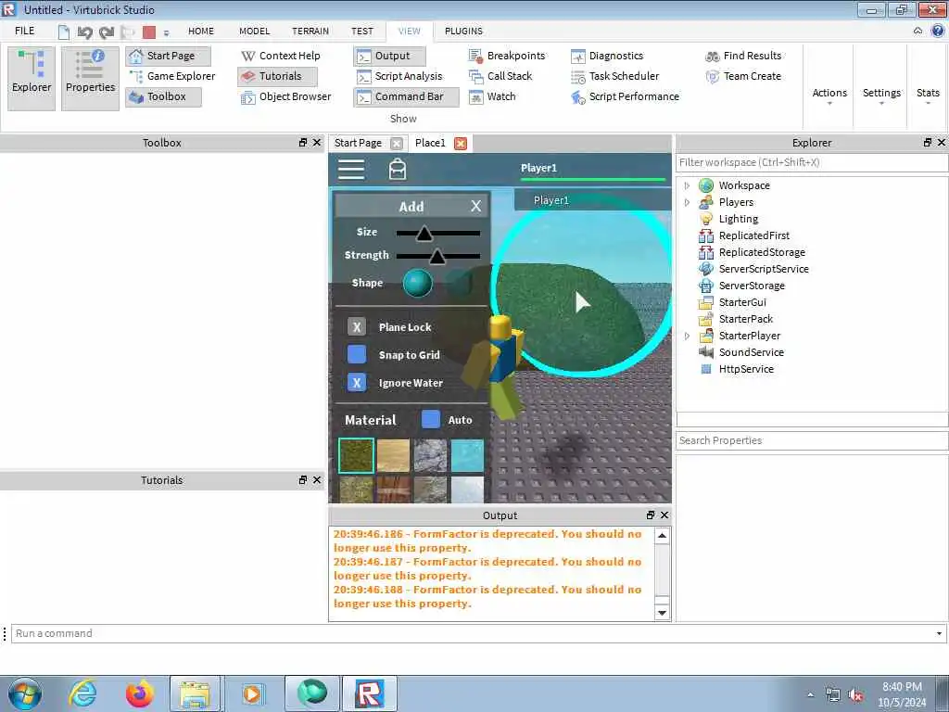Enable the Auto material checkbox
949x712 pixels.
click(x=430, y=420)
